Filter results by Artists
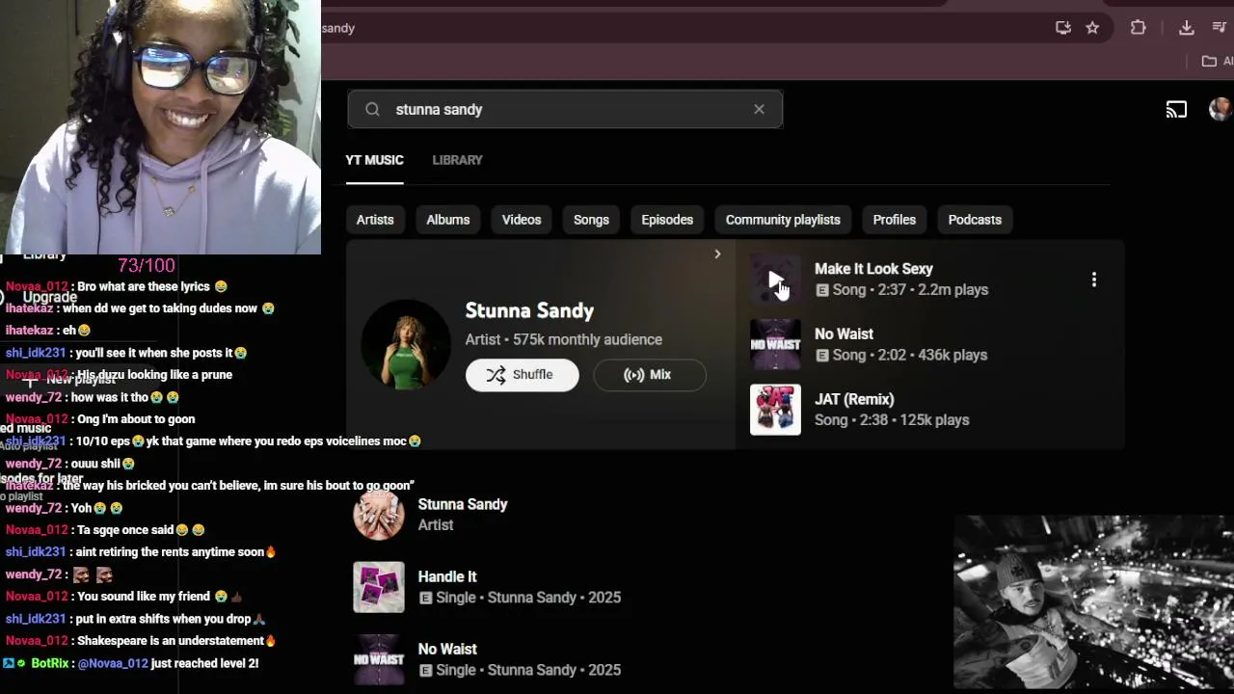Image resolution: width=1234 pixels, height=694 pixels. tap(375, 220)
